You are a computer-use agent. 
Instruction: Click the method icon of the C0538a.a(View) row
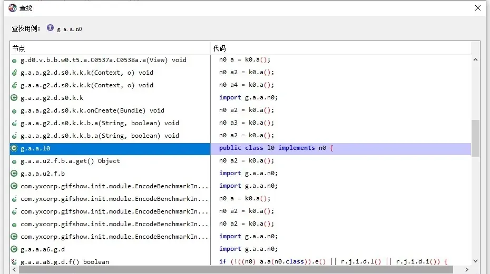point(14,61)
